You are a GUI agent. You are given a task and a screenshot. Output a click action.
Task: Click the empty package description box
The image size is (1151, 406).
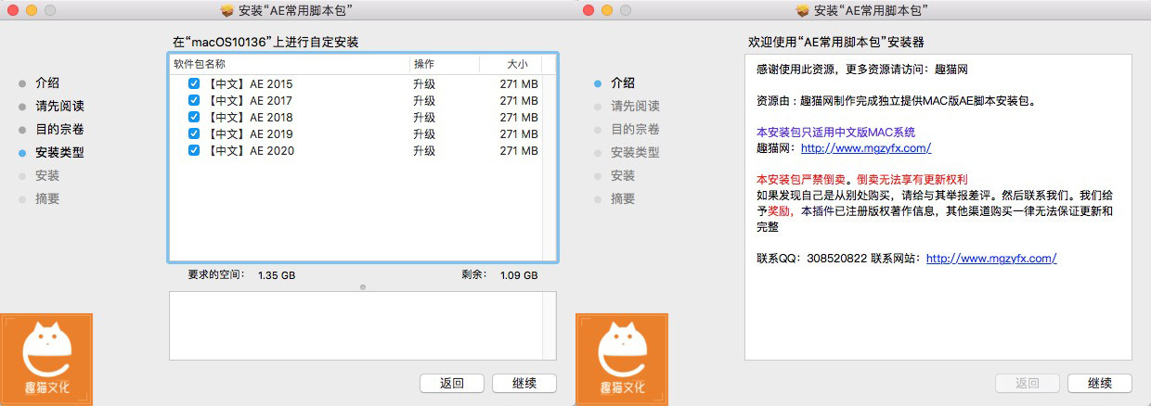[x=362, y=325]
